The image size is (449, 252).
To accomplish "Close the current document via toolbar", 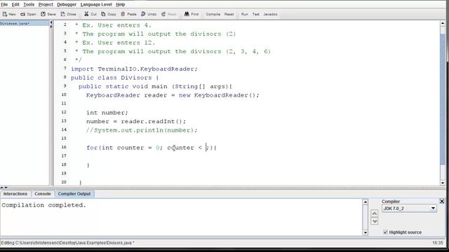I will pos(69,14).
